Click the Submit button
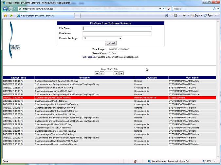 point(111,43)
